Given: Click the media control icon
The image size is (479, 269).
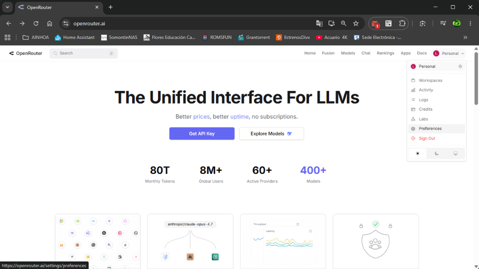Looking at the screenshot, I should [x=443, y=23].
